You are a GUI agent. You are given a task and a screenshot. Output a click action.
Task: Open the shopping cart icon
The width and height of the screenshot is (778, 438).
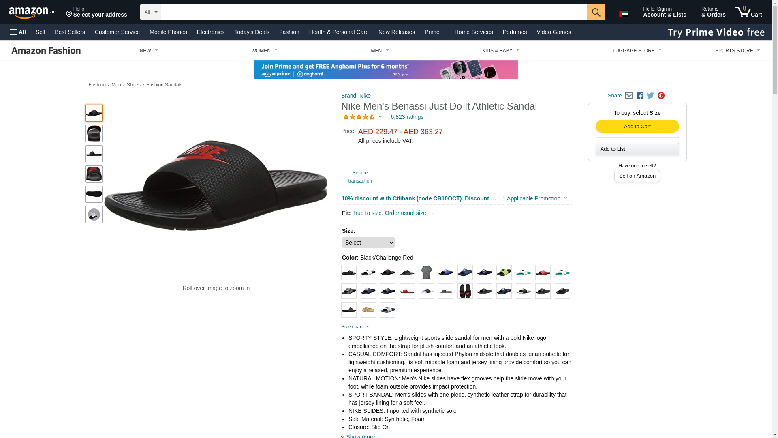click(748, 12)
